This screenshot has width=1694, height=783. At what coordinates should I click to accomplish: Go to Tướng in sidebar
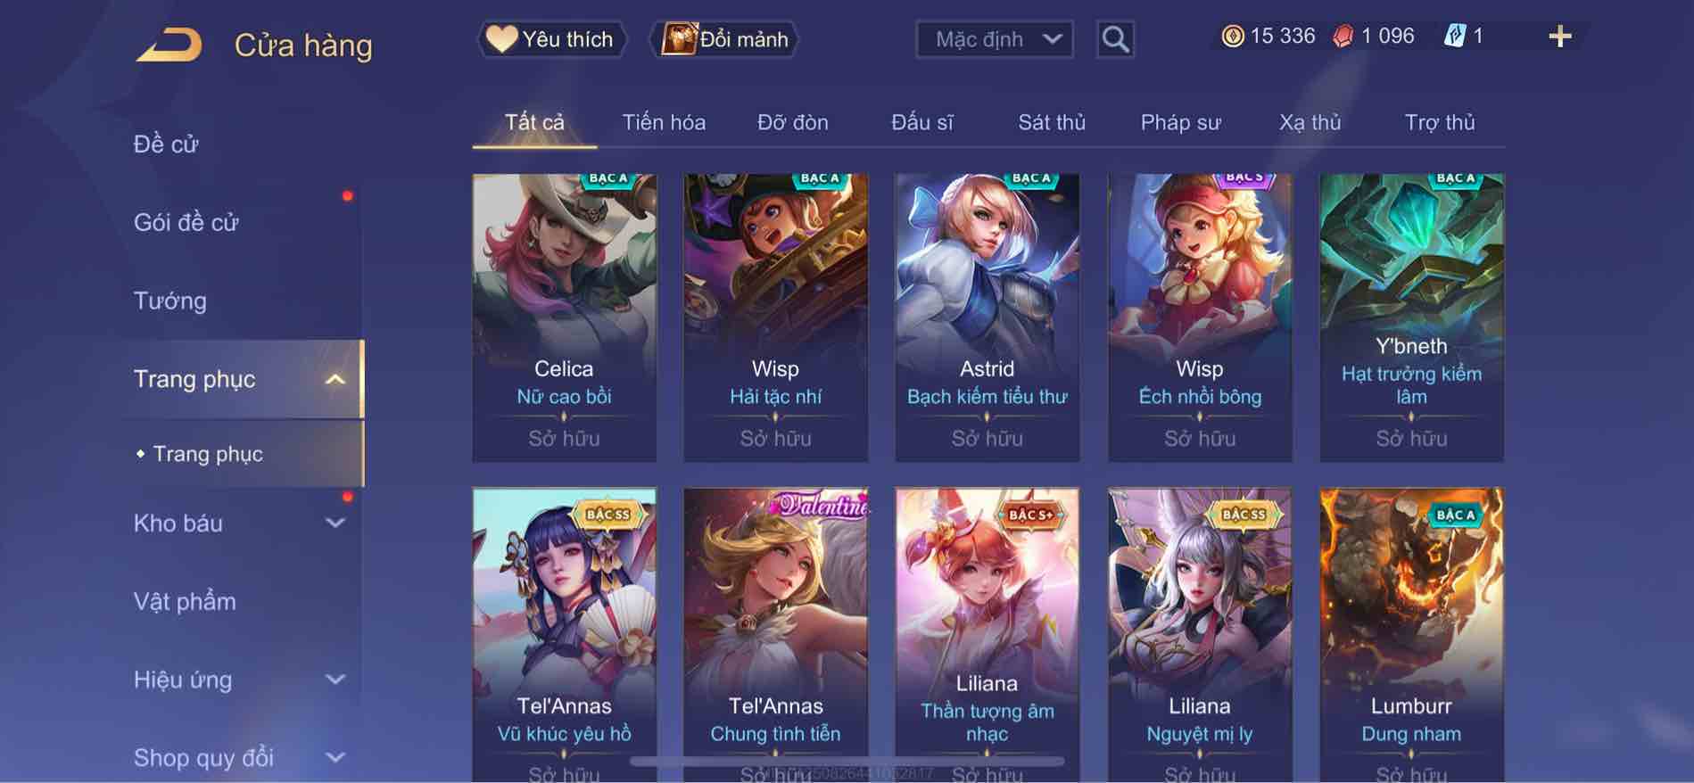click(x=170, y=301)
